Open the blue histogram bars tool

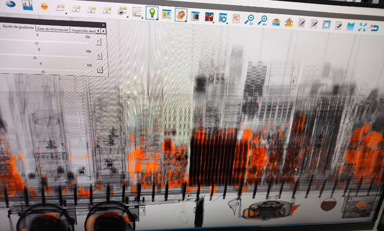click(28, 5)
